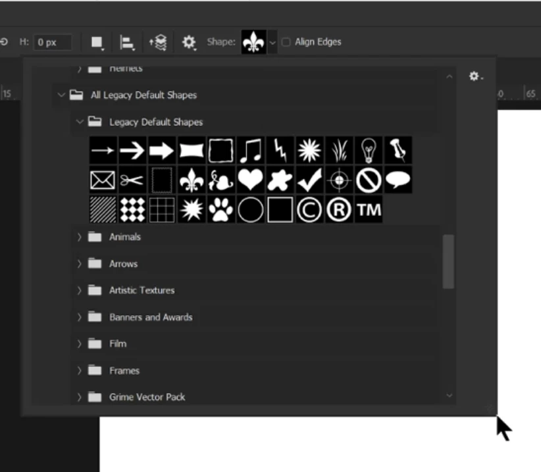
Task: Expand the Artistic Textures folder
Action: 80,290
